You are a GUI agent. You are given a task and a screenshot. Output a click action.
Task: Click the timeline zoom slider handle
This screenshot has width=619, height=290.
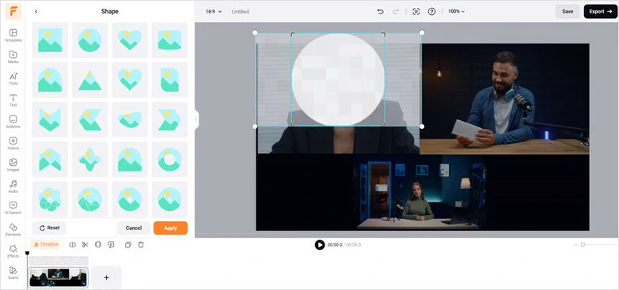click(583, 245)
